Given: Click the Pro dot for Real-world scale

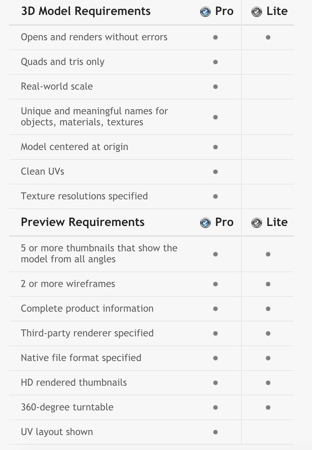Looking at the screenshot, I should (x=215, y=87).
